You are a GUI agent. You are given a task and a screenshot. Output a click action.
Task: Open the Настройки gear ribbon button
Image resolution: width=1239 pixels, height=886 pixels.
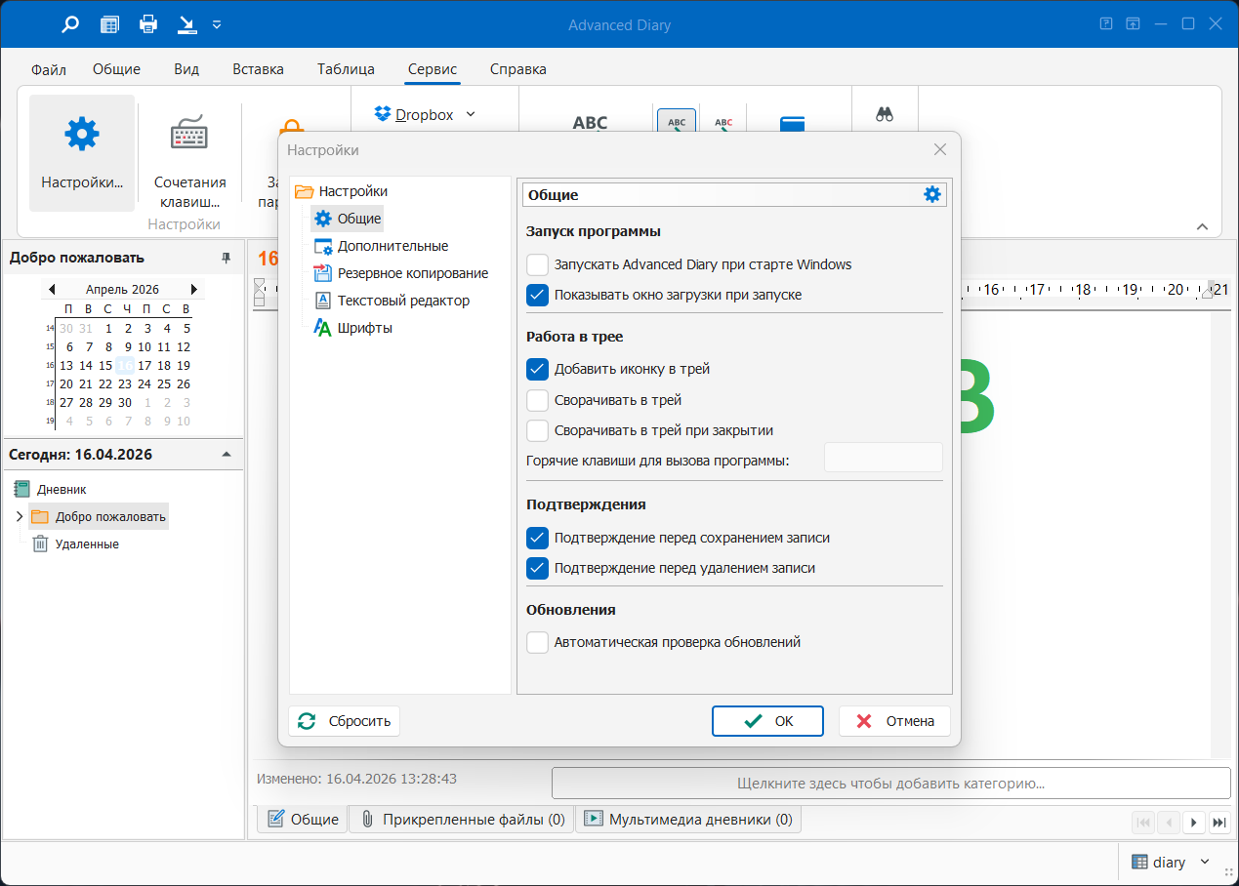[x=82, y=152]
